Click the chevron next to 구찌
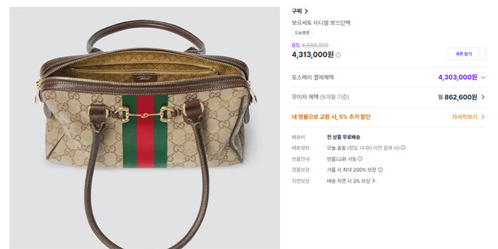The height and width of the screenshot is (249, 498). point(306,11)
